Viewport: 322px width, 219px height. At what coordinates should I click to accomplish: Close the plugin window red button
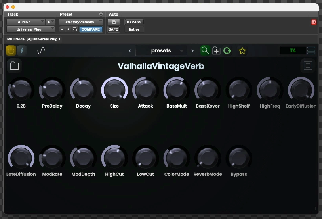[8, 7]
